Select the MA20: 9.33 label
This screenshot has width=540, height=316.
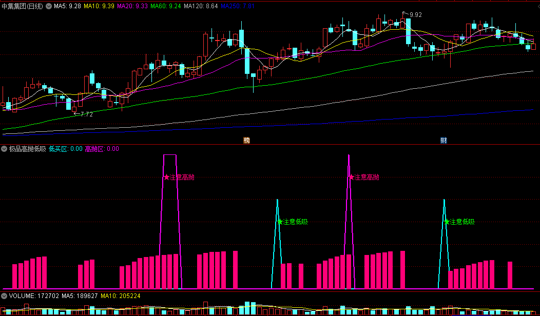[132, 6]
